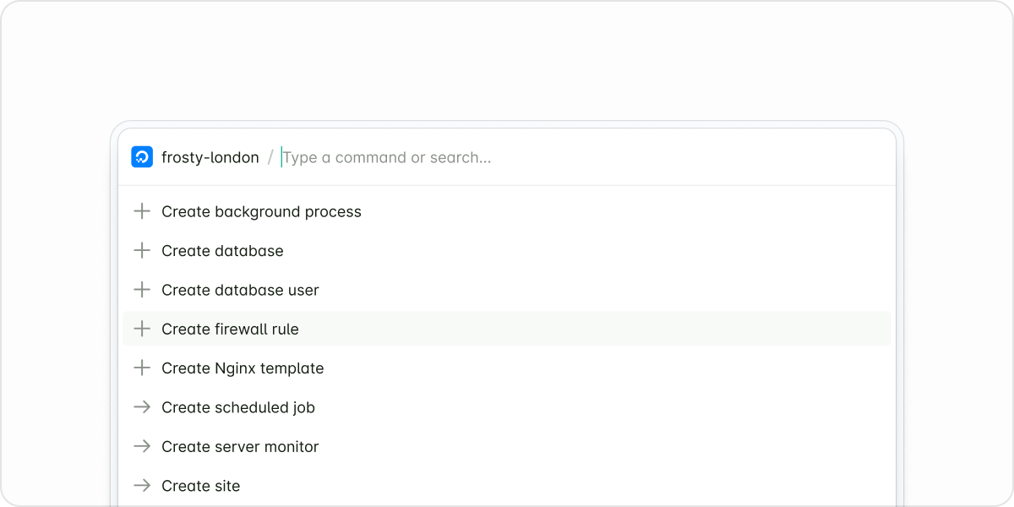Open the Create site command
1014x507 pixels.
click(200, 486)
